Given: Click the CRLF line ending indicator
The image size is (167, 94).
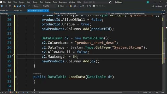Looking at the screenshot, I should pyautogui.click(x=162, y=92).
